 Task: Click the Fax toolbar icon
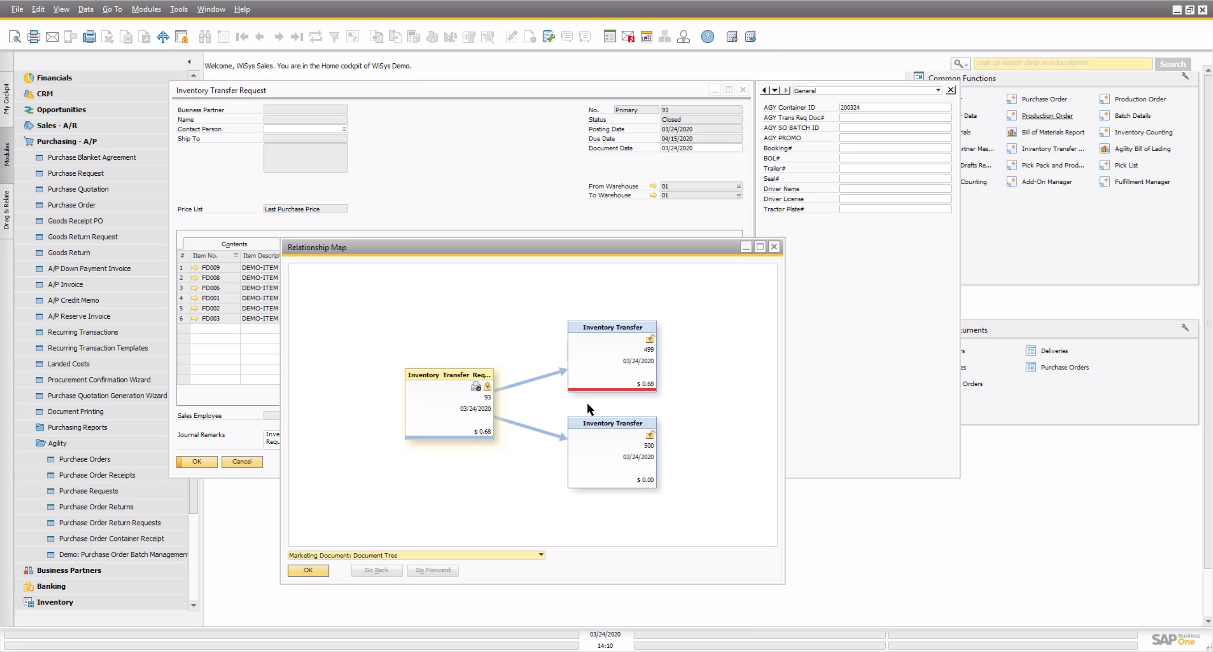(x=89, y=37)
